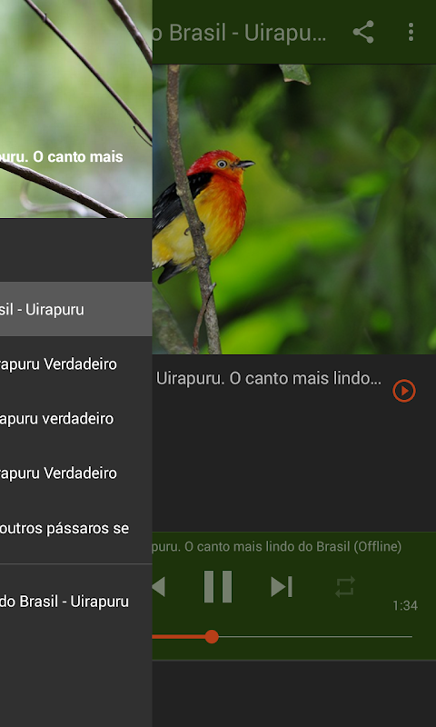436x727 pixels.
Task: Skip to the next track
Action: (x=282, y=586)
